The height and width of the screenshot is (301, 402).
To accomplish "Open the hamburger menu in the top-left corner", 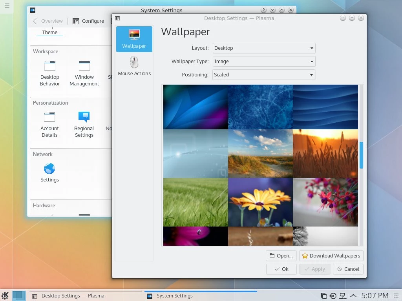I will point(7,6).
